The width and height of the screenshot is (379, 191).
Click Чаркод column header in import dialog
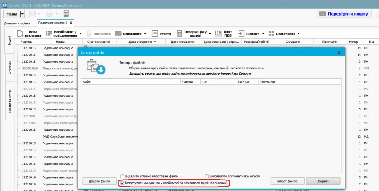191,82
